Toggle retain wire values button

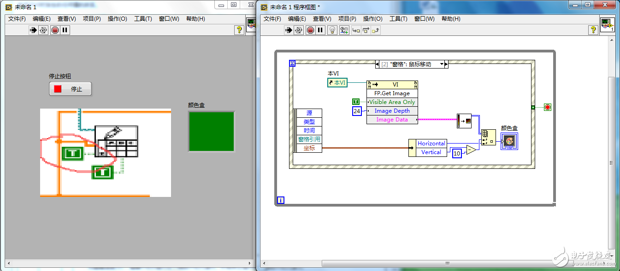344,30
